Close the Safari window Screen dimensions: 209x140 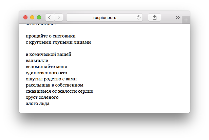25,17
